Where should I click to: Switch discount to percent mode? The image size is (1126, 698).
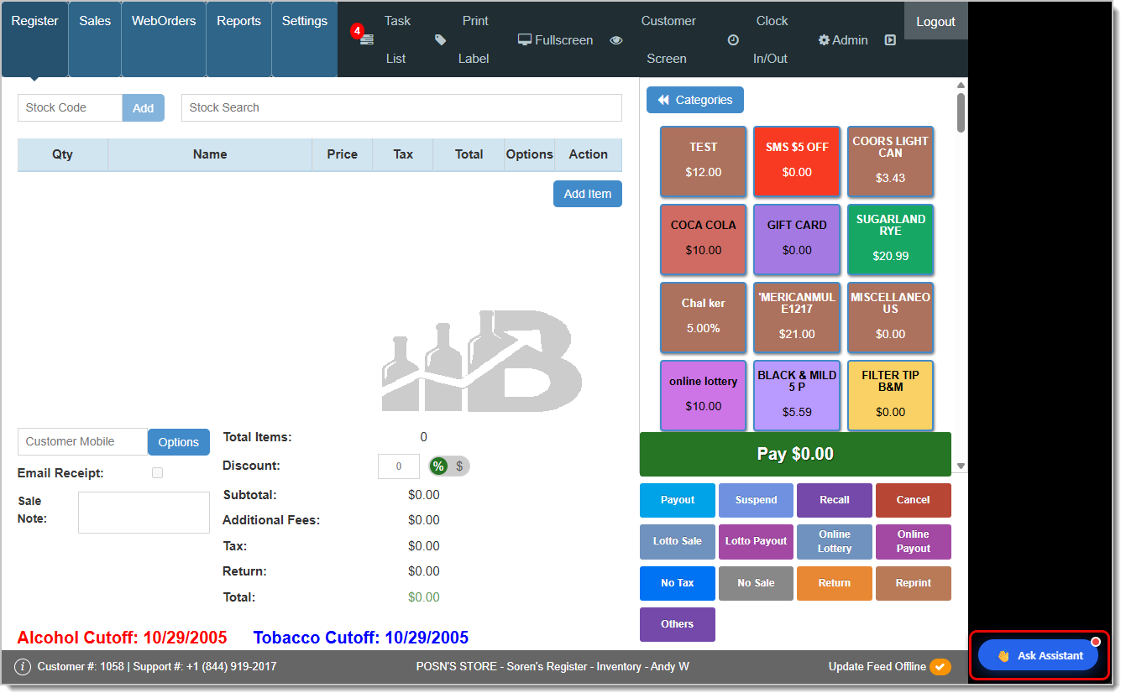coord(438,466)
